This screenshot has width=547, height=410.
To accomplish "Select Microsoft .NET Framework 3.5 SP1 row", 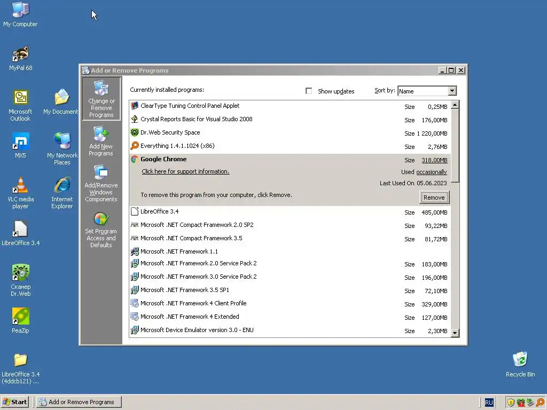I will coord(290,290).
